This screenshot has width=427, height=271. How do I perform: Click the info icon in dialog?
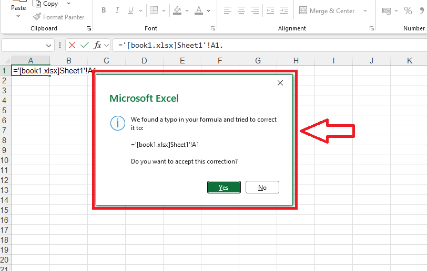[x=118, y=123]
